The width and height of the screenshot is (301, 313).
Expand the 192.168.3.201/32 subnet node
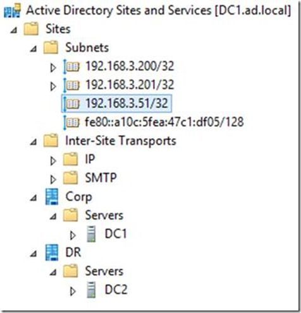pyautogui.click(x=53, y=86)
